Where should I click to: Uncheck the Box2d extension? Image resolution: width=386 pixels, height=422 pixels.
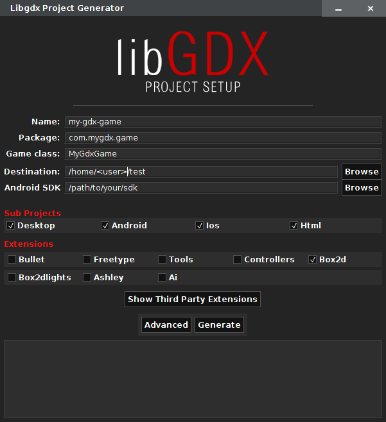tap(312, 260)
